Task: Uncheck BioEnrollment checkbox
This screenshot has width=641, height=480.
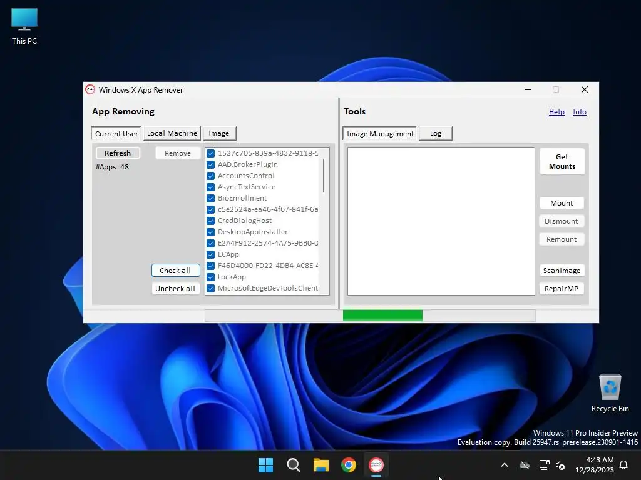Action: point(210,198)
